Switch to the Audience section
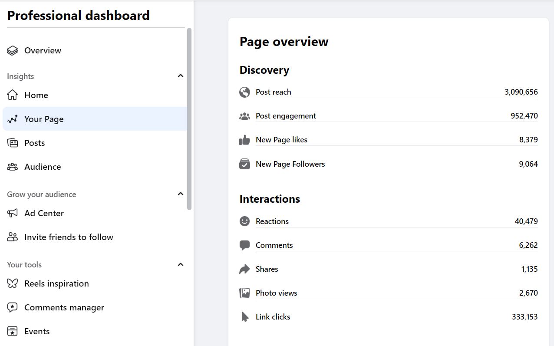The image size is (554, 346). [x=42, y=167]
